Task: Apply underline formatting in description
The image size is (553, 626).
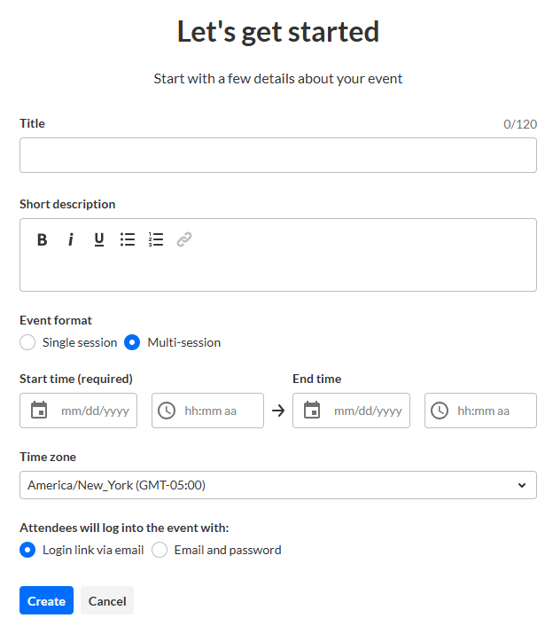Action: [x=99, y=239]
